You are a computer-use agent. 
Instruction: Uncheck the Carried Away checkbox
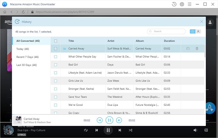point(55,49)
